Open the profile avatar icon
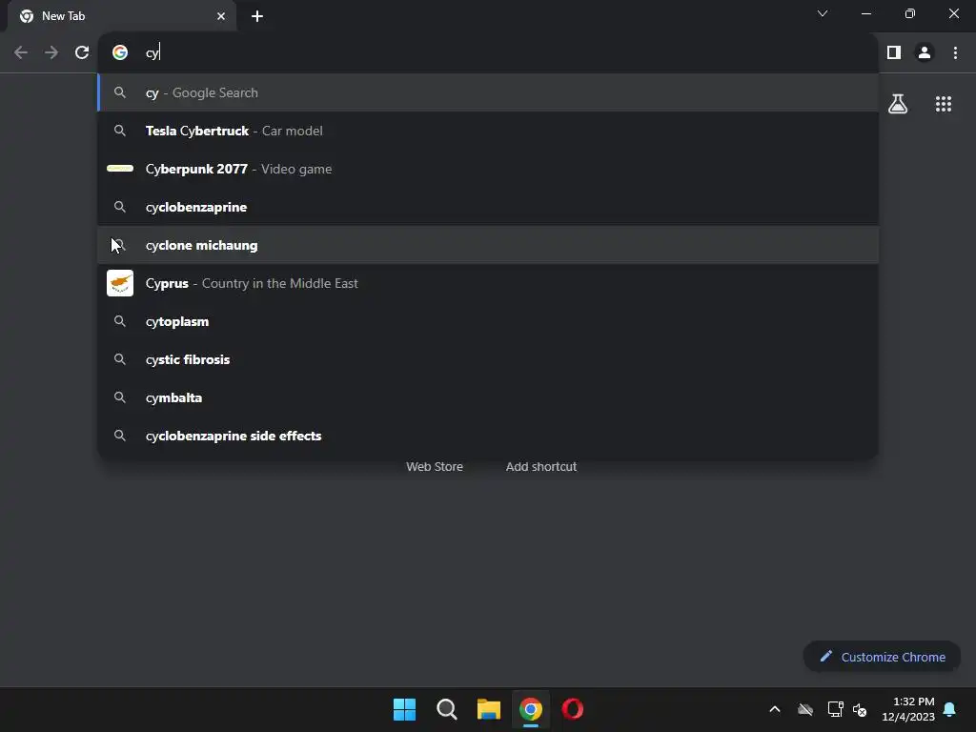 click(x=925, y=53)
